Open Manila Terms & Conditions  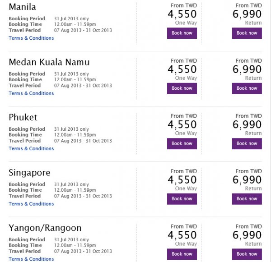[x=31, y=38]
